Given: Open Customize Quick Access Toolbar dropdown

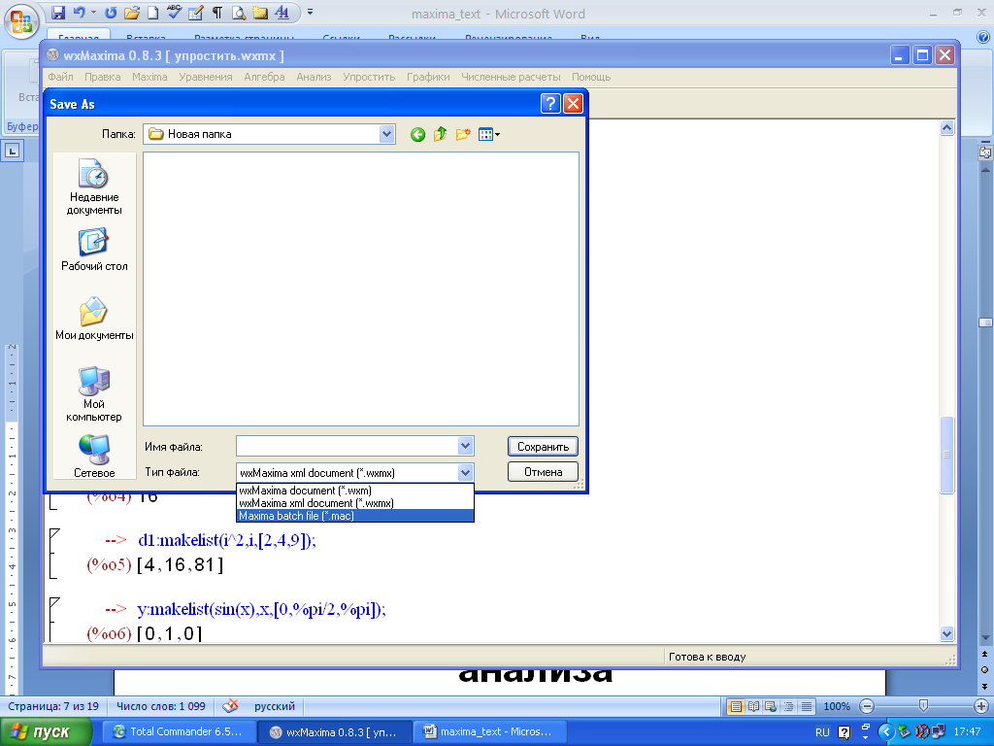Looking at the screenshot, I should coord(310,12).
